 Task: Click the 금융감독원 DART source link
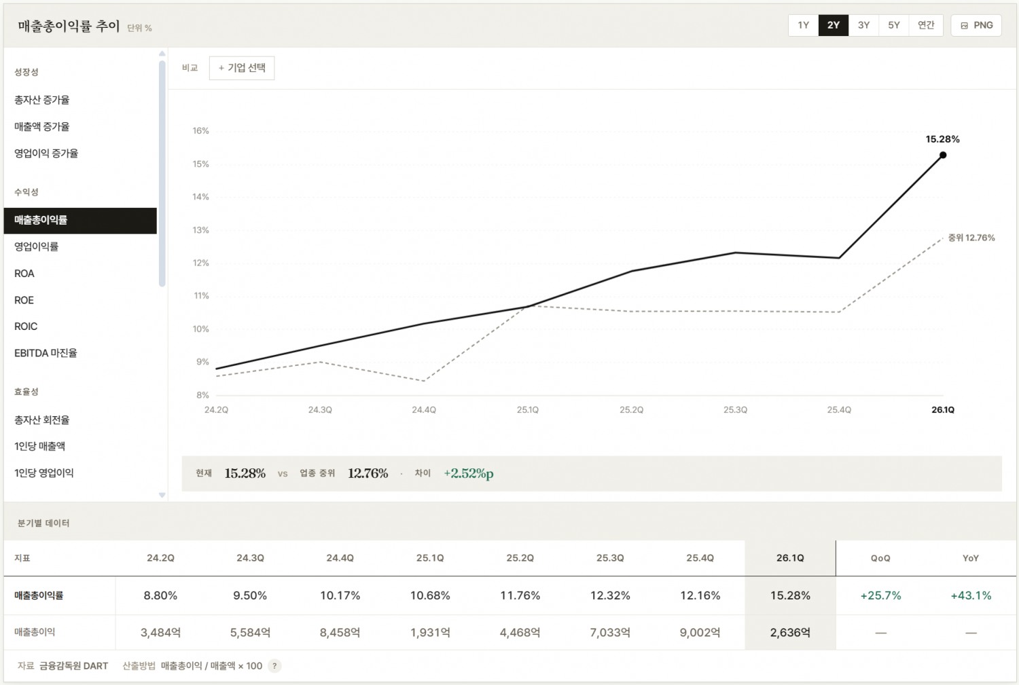73,666
